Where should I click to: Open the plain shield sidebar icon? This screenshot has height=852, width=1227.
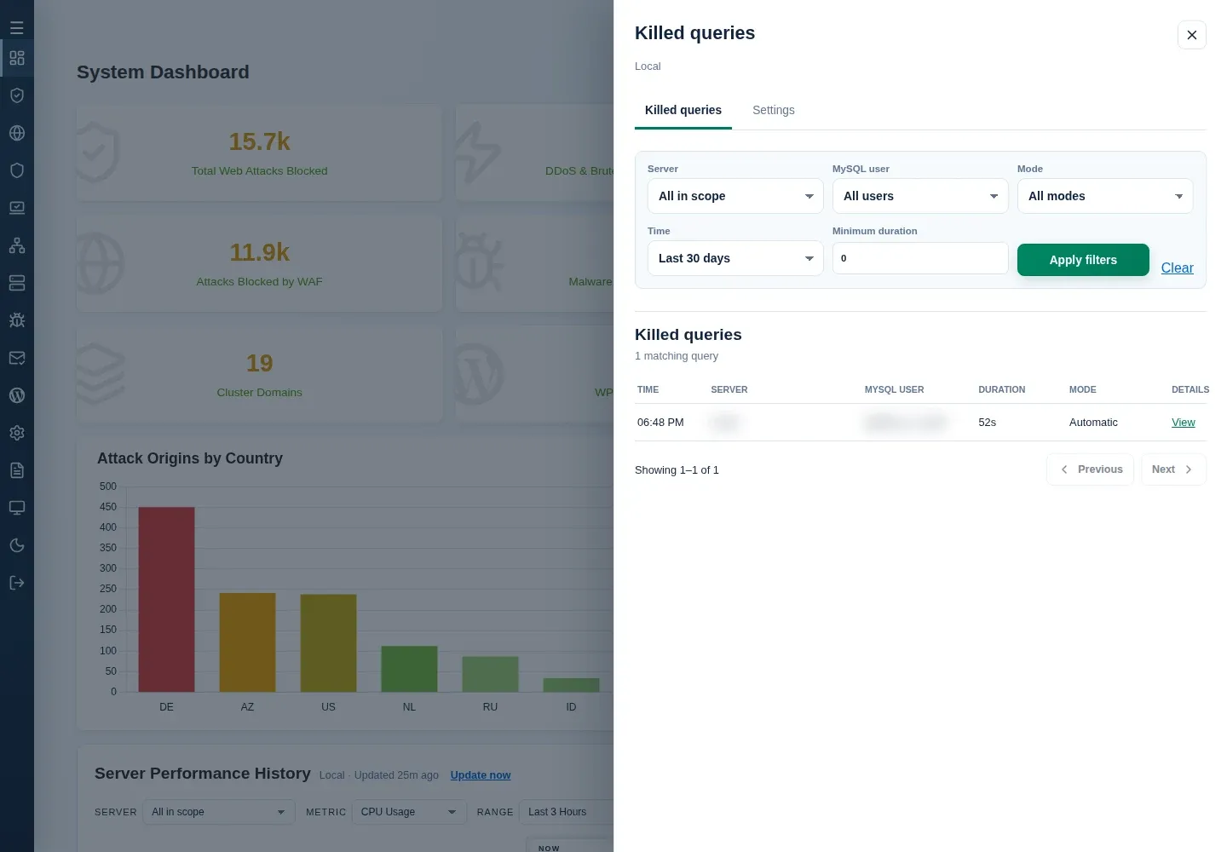[17, 170]
